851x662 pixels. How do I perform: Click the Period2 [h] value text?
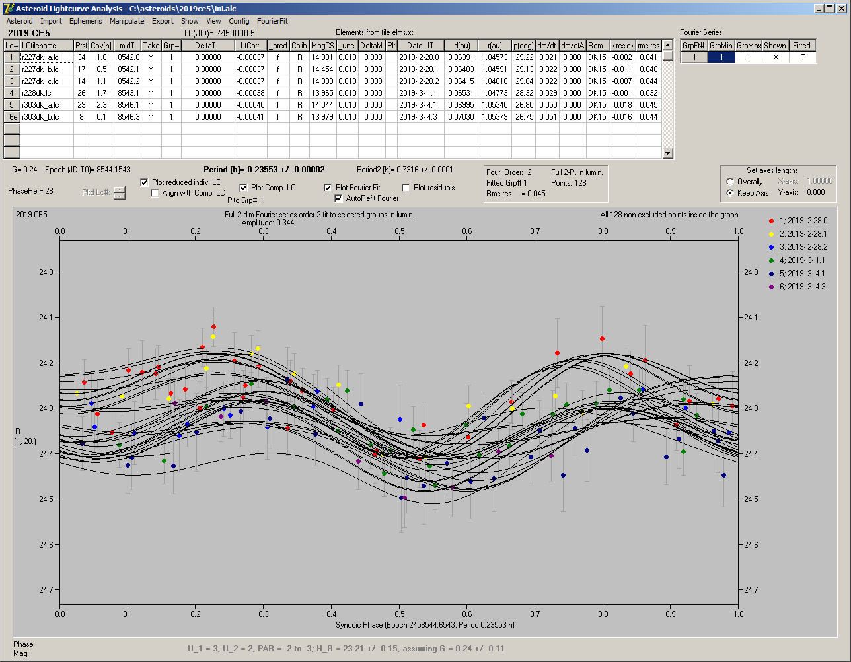(x=405, y=170)
